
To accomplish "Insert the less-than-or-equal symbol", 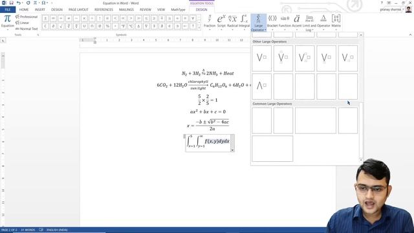I will pyautogui.click(x=146, y=19).
